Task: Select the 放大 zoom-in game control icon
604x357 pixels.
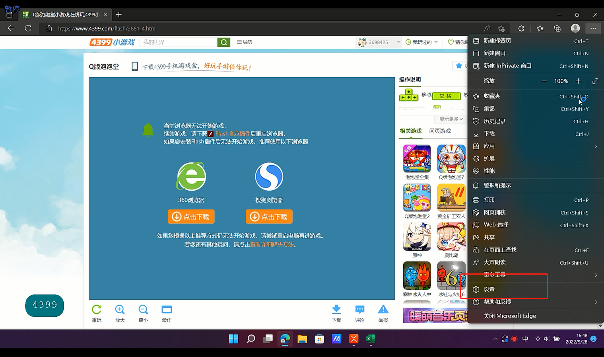Action: pyautogui.click(x=120, y=313)
